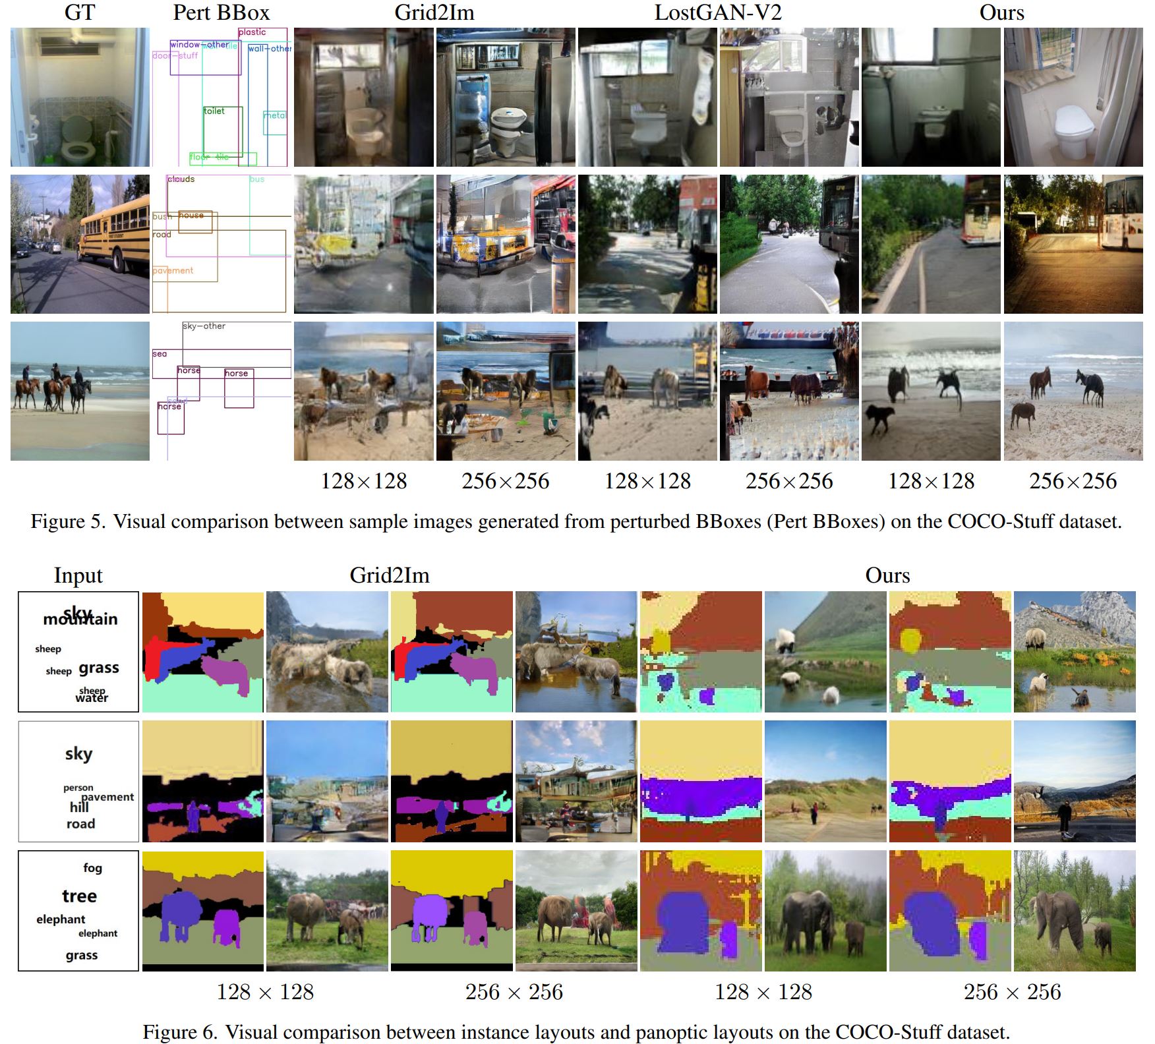Click the 'sky-other' bounding box label
This screenshot has width=1155, height=1044.
click(x=204, y=326)
